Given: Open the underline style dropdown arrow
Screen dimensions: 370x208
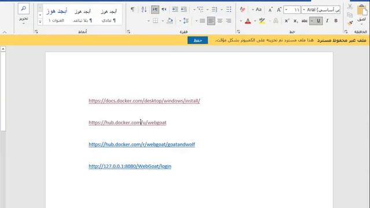Looking at the screenshot, I should point(312,21).
